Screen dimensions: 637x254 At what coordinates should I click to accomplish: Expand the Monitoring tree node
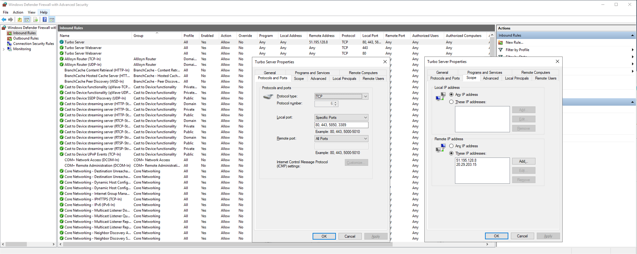click(4, 49)
